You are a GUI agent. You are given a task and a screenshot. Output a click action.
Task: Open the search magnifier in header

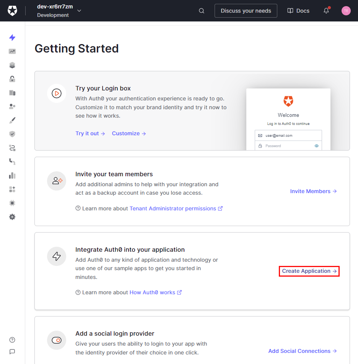pos(202,11)
